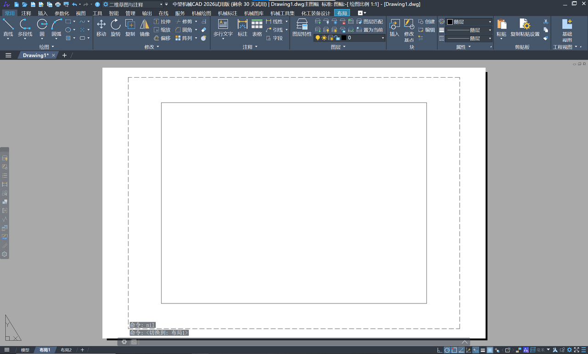The image size is (588, 354).
Task: Open the color 随层 property selector
Action: pyautogui.click(x=469, y=22)
